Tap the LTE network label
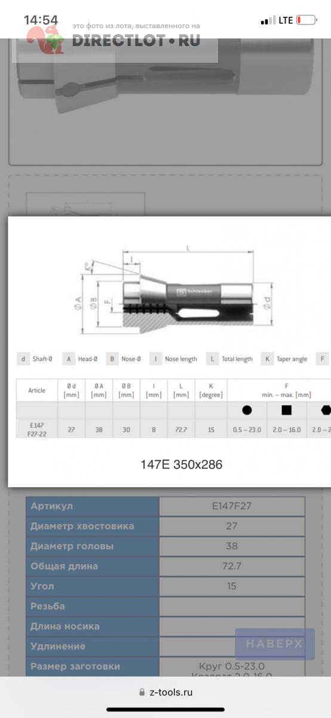This screenshot has width=331, height=718. pos(286,20)
